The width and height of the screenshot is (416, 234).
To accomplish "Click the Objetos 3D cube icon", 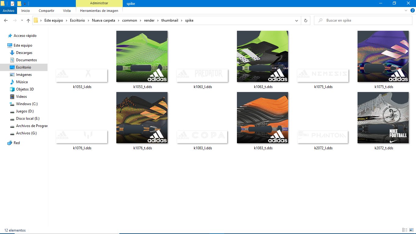I will (12, 89).
